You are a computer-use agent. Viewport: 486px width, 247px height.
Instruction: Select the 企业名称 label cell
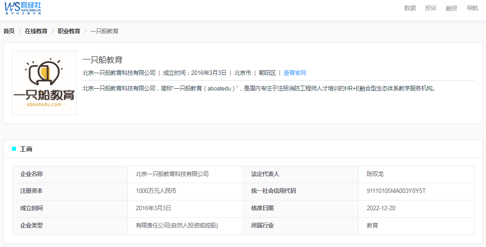70,174
